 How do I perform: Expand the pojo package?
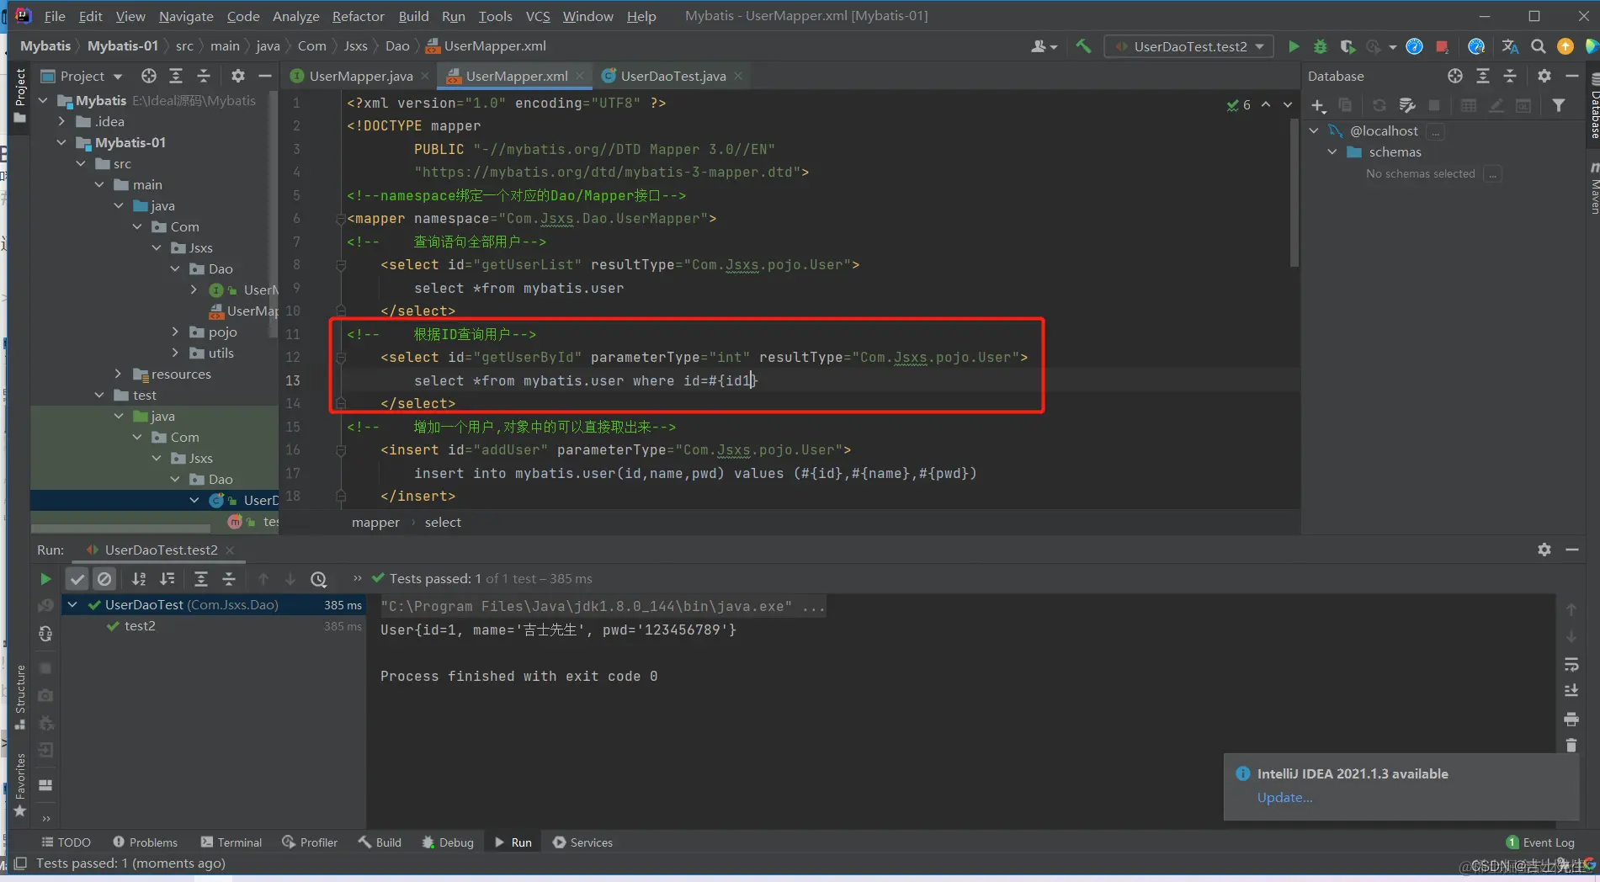[x=175, y=332]
